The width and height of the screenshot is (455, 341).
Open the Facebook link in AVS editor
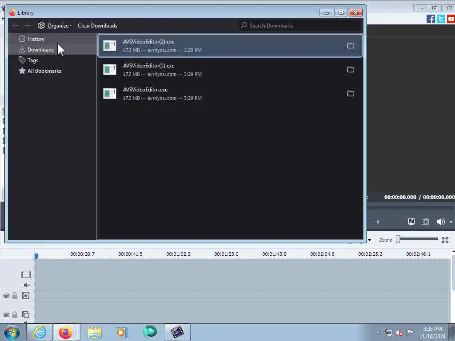click(431, 19)
